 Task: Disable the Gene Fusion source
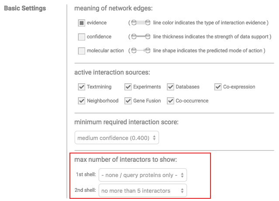[x=128, y=101]
